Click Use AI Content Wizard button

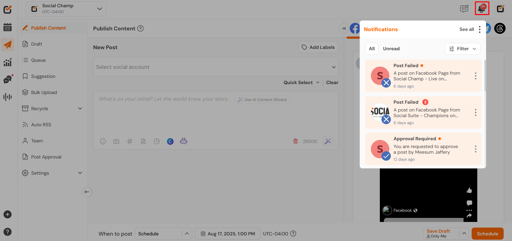coord(262,100)
